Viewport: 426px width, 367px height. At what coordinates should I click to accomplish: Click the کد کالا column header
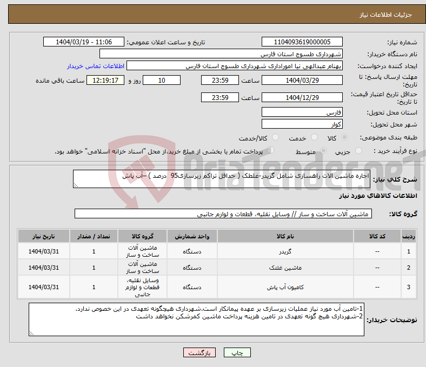click(377, 236)
